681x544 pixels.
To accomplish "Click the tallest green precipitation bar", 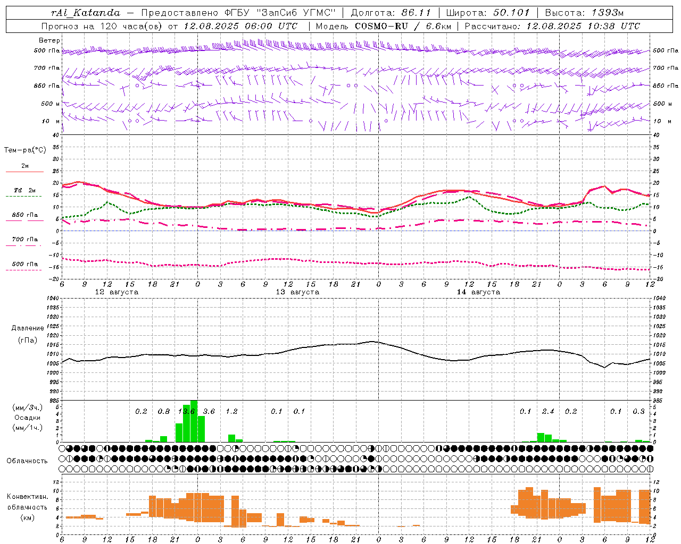I will pos(194,421).
